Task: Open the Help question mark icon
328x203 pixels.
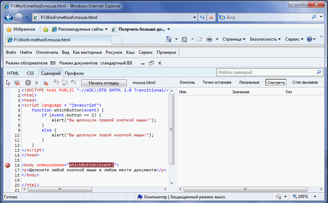Action: [x=309, y=39]
